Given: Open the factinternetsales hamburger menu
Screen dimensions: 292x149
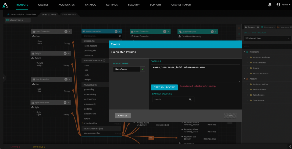Looking at the screenshot, I should [x=120, y=31].
